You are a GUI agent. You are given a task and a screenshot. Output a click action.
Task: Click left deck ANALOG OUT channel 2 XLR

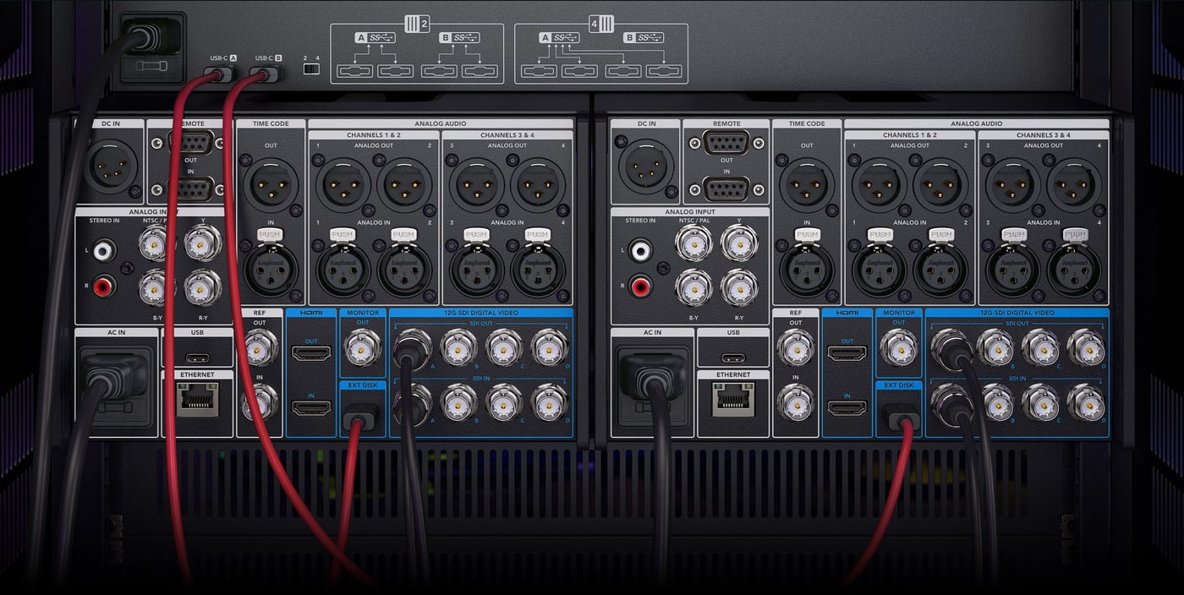coord(404,185)
